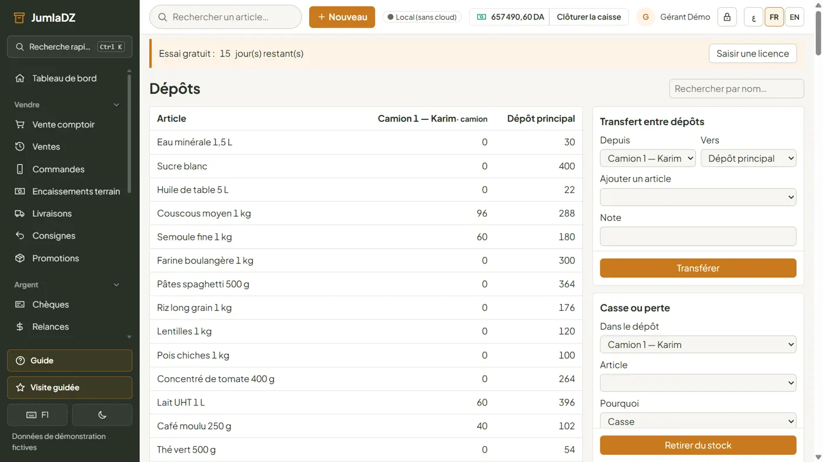Click Retirer du stock button

[698, 445]
